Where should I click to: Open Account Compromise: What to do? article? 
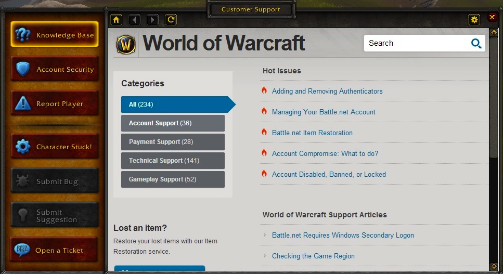(325, 154)
